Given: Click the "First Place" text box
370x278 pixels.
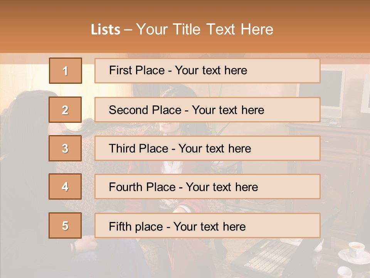Looking at the screenshot, I should point(207,71).
